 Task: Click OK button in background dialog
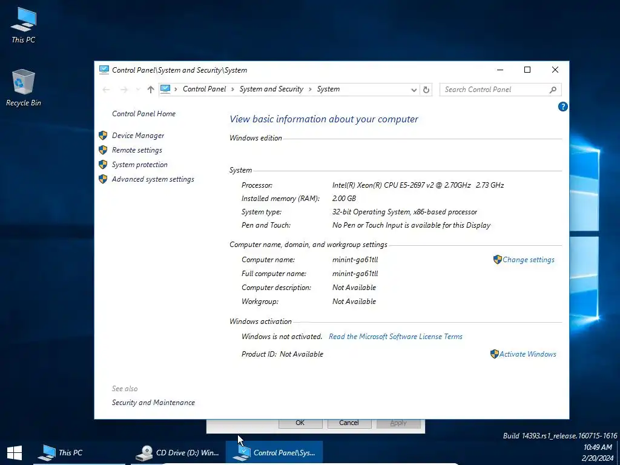(300, 423)
